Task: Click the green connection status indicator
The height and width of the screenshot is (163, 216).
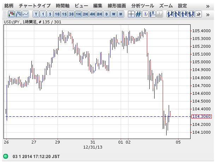Action: (6, 156)
